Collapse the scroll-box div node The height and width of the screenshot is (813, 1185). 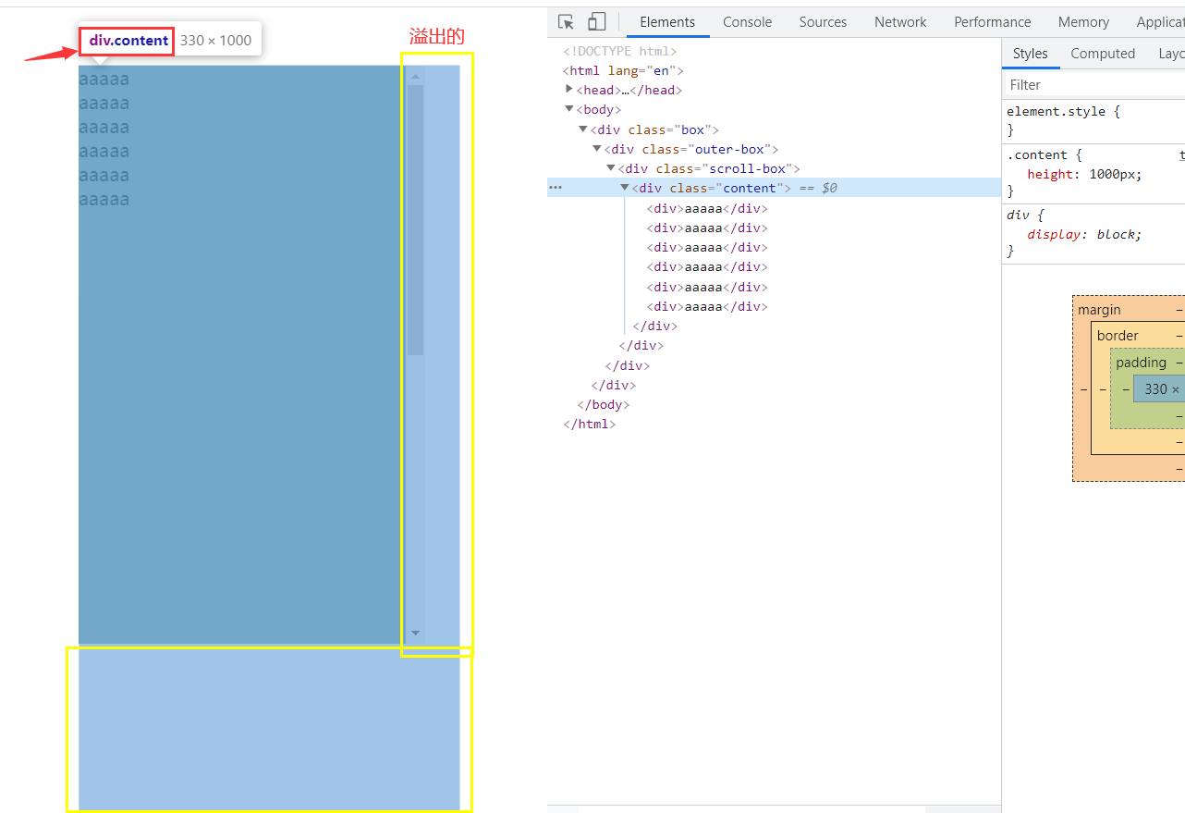[x=611, y=168]
